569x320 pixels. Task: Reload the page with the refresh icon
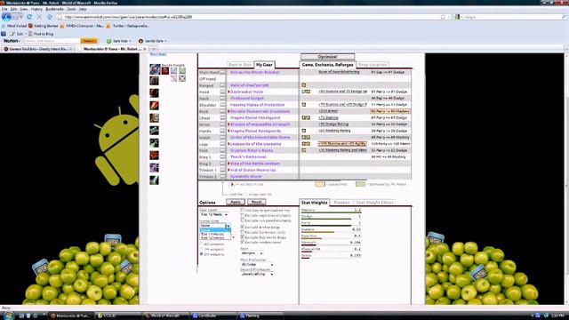[29, 17]
